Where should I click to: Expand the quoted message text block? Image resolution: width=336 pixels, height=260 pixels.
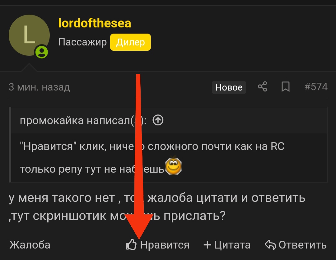pos(169,158)
